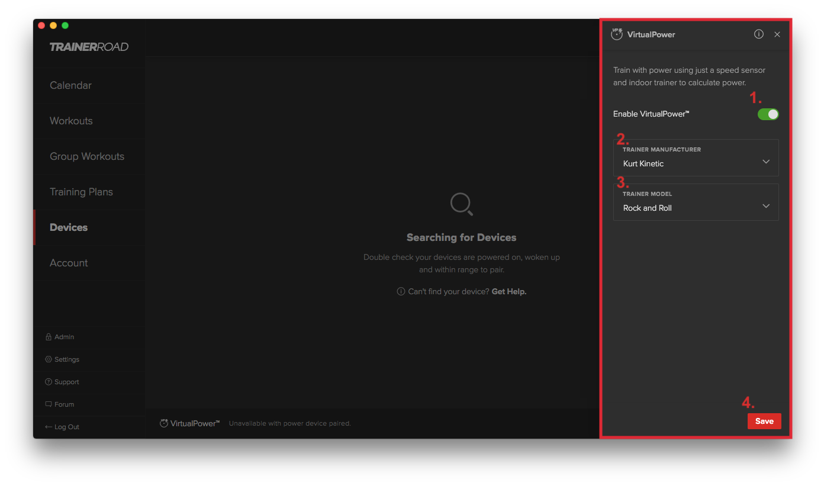Open the Support link

click(67, 382)
